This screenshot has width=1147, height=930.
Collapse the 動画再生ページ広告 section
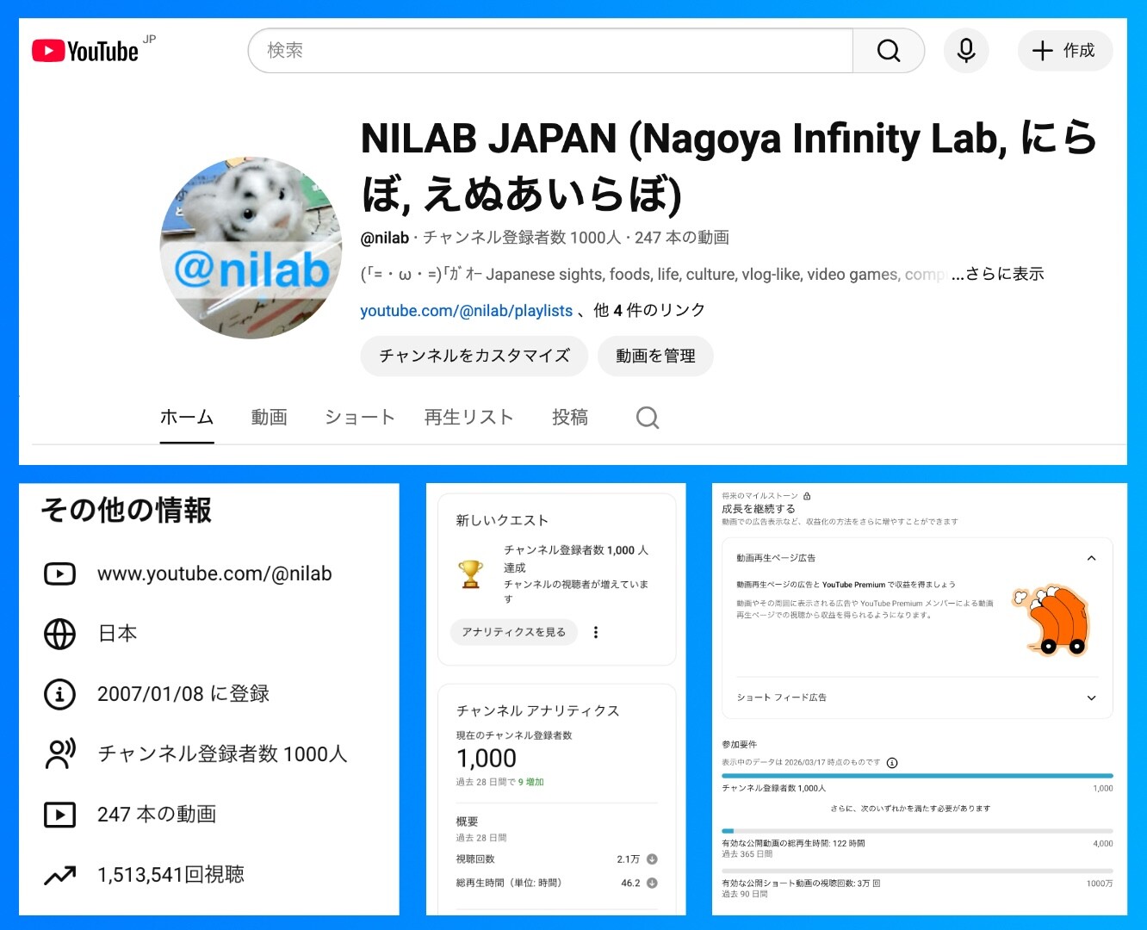point(1091,558)
